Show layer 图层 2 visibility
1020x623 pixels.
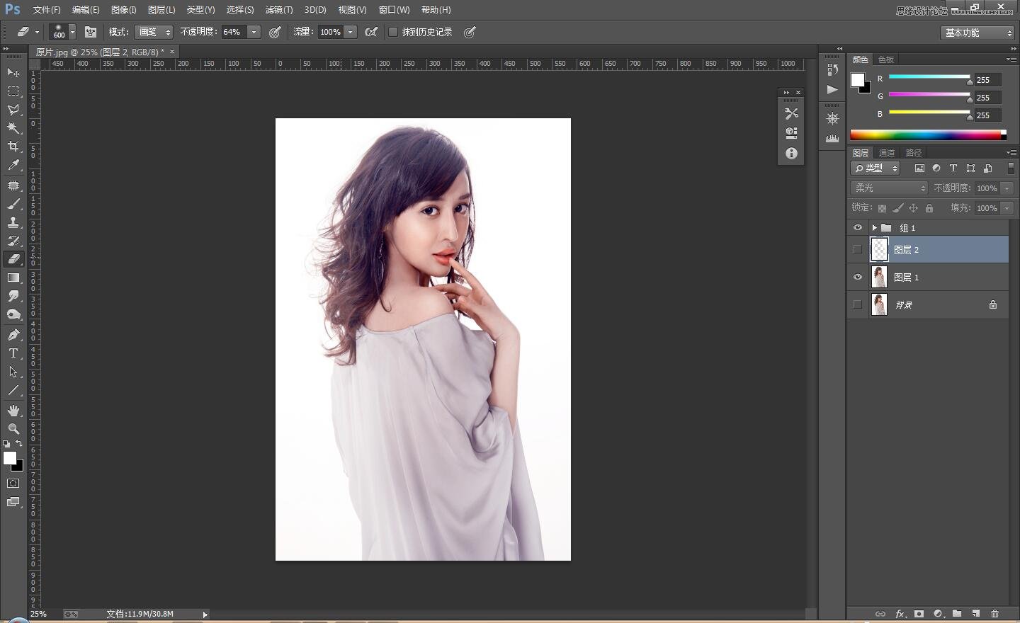(x=858, y=249)
